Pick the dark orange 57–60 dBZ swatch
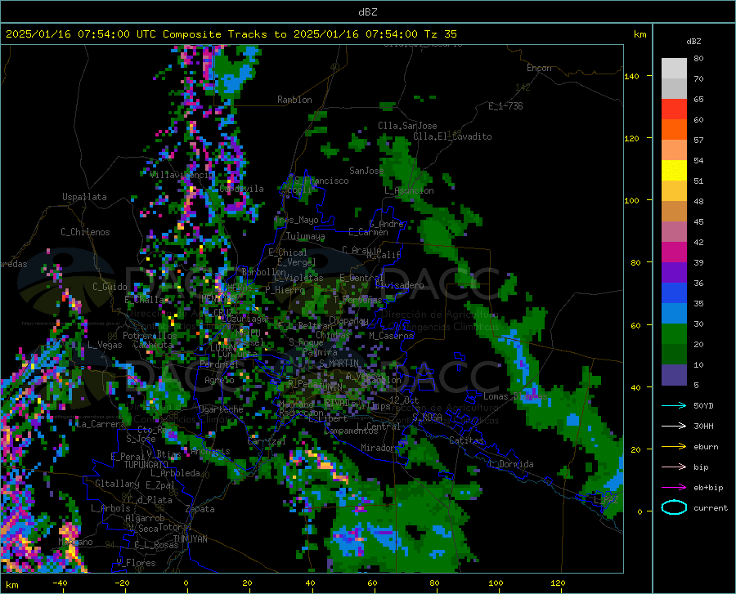Image resolution: width=736 pixels, height=594 pixels. pyautogui.click(x=674, y=129)
